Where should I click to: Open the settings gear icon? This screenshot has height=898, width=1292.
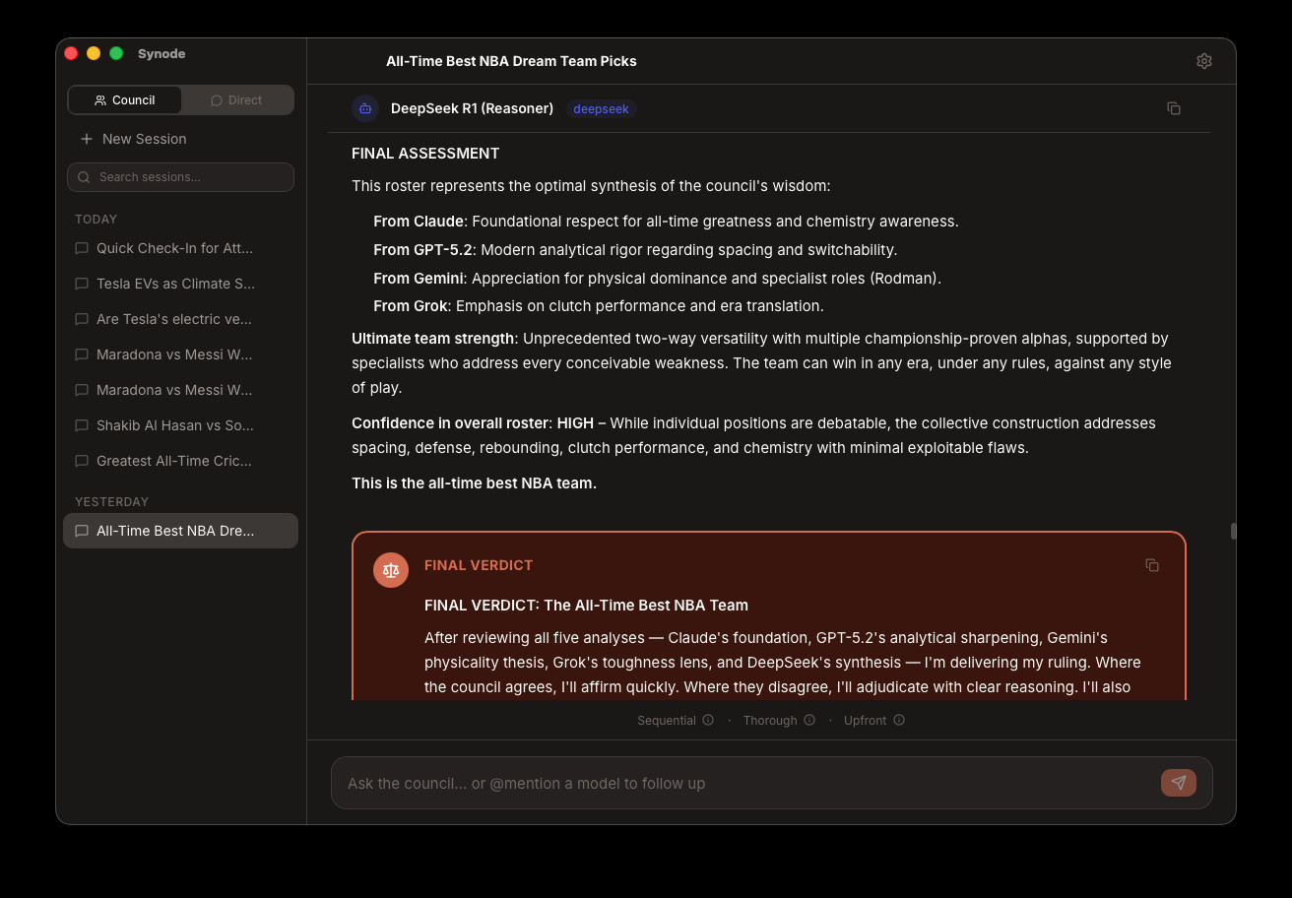click(x=1203, y=61)
